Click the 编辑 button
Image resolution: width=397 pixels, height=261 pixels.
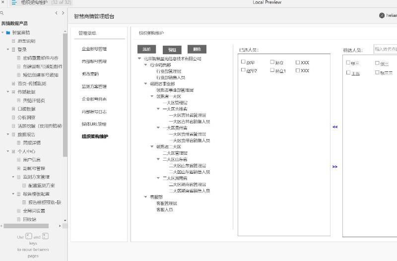coord(172,50)
